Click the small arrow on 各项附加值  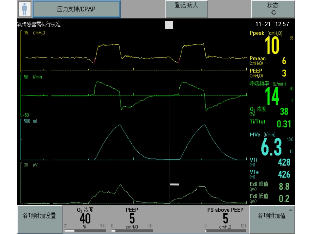click(291, 210)
